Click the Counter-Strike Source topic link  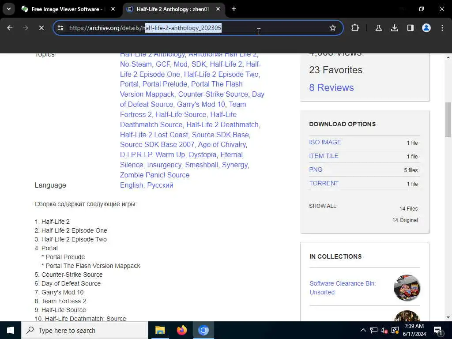point(213,94)
